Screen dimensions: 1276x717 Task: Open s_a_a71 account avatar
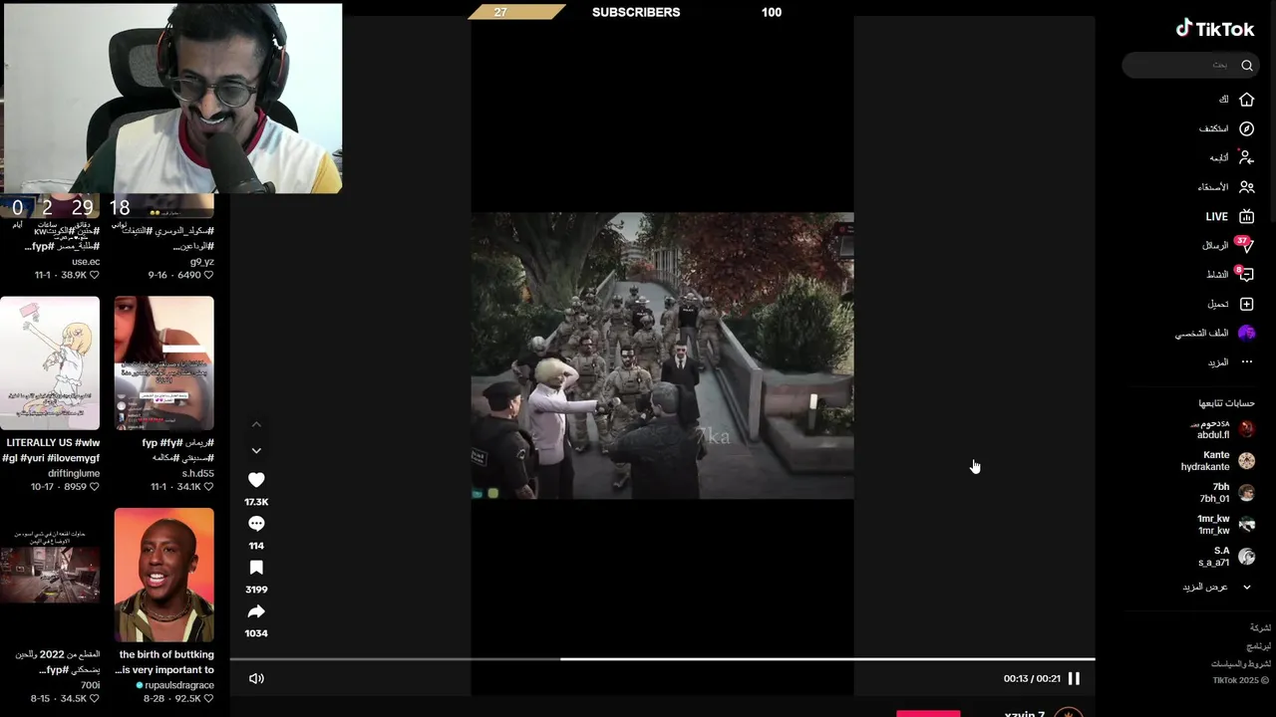[1246, 557]
